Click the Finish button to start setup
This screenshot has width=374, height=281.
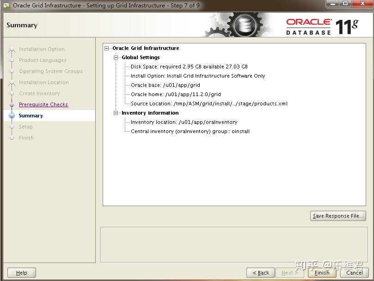(322, 273)
